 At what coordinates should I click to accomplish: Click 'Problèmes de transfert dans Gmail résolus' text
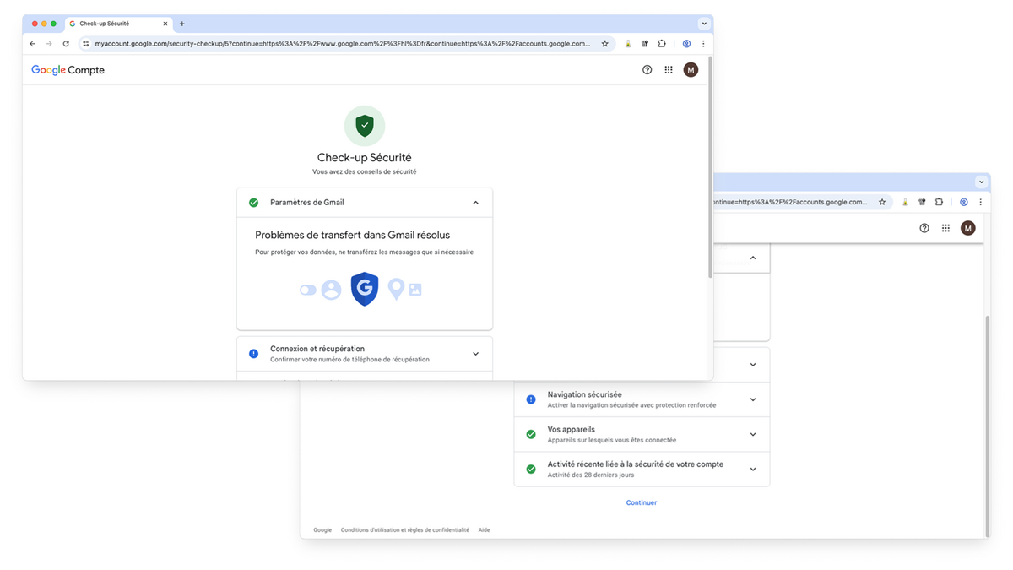[353, 235]
